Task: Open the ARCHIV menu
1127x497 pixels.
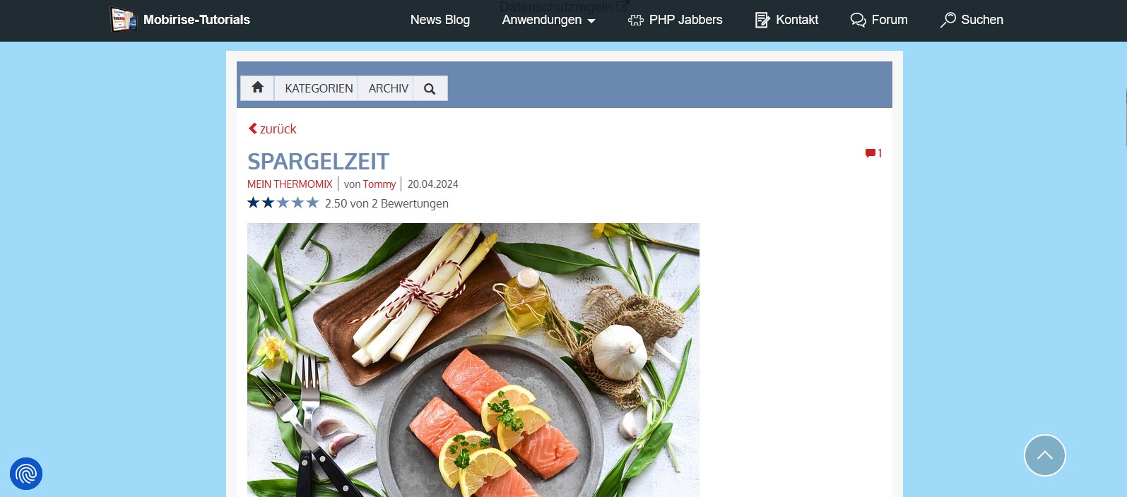Action: tap(388, 88)
